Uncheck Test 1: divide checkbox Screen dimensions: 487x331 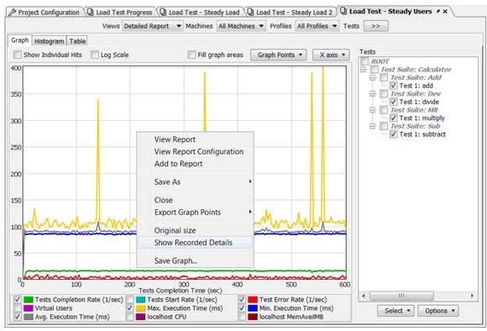coord(393,102)
